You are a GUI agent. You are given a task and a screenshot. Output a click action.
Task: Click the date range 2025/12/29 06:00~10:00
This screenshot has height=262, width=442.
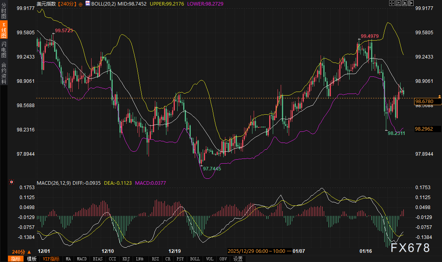[259, 251]
